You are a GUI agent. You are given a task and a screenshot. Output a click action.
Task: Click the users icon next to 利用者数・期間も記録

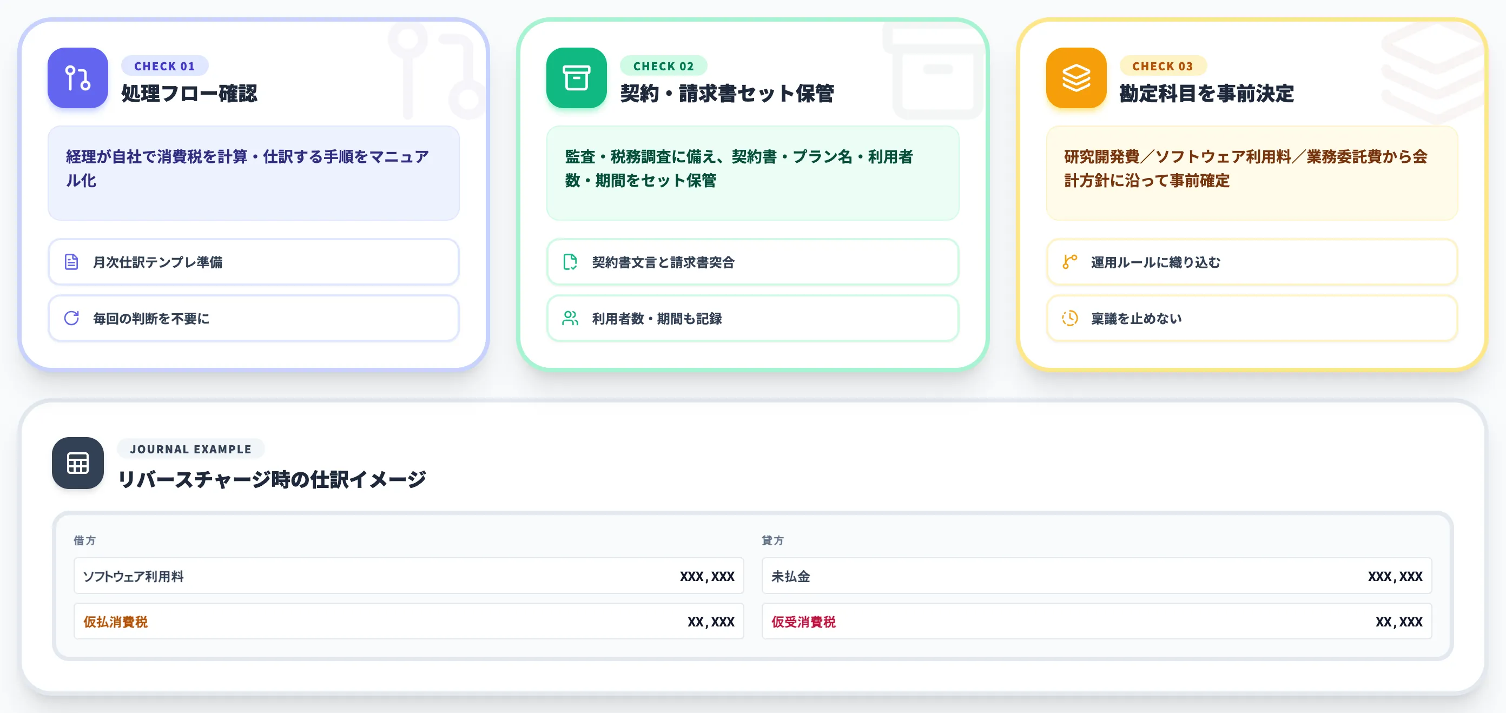tap(570, 318)
